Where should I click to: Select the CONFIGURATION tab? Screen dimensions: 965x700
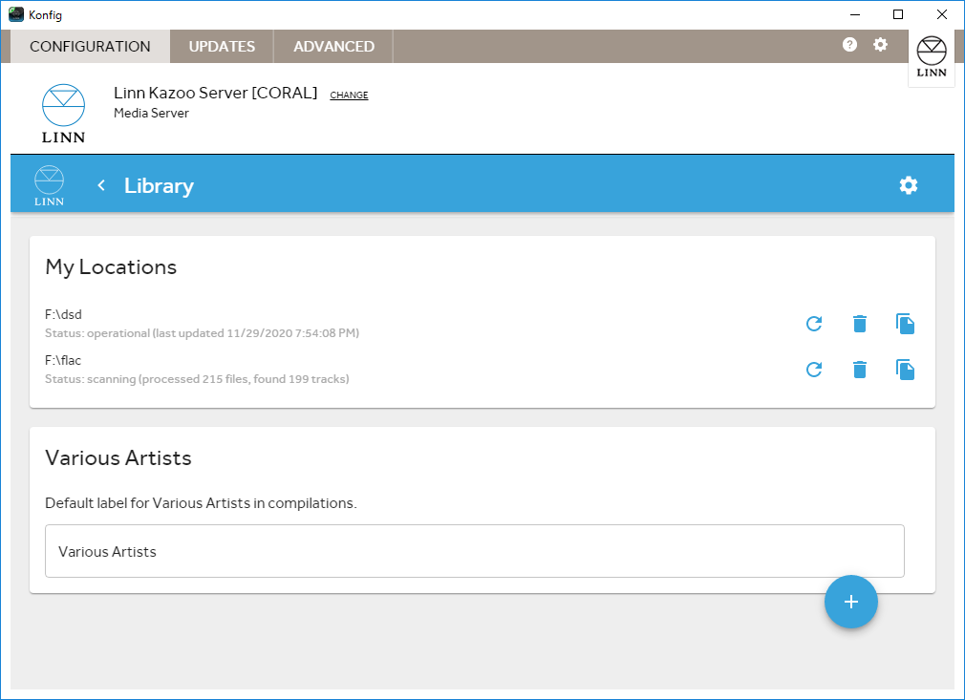(90, 46)
